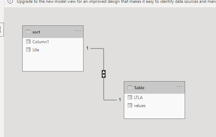This screenshot has width=216, height=137.
Task: Select LTLA field in Table card
Action: click(x=154, y=98)
